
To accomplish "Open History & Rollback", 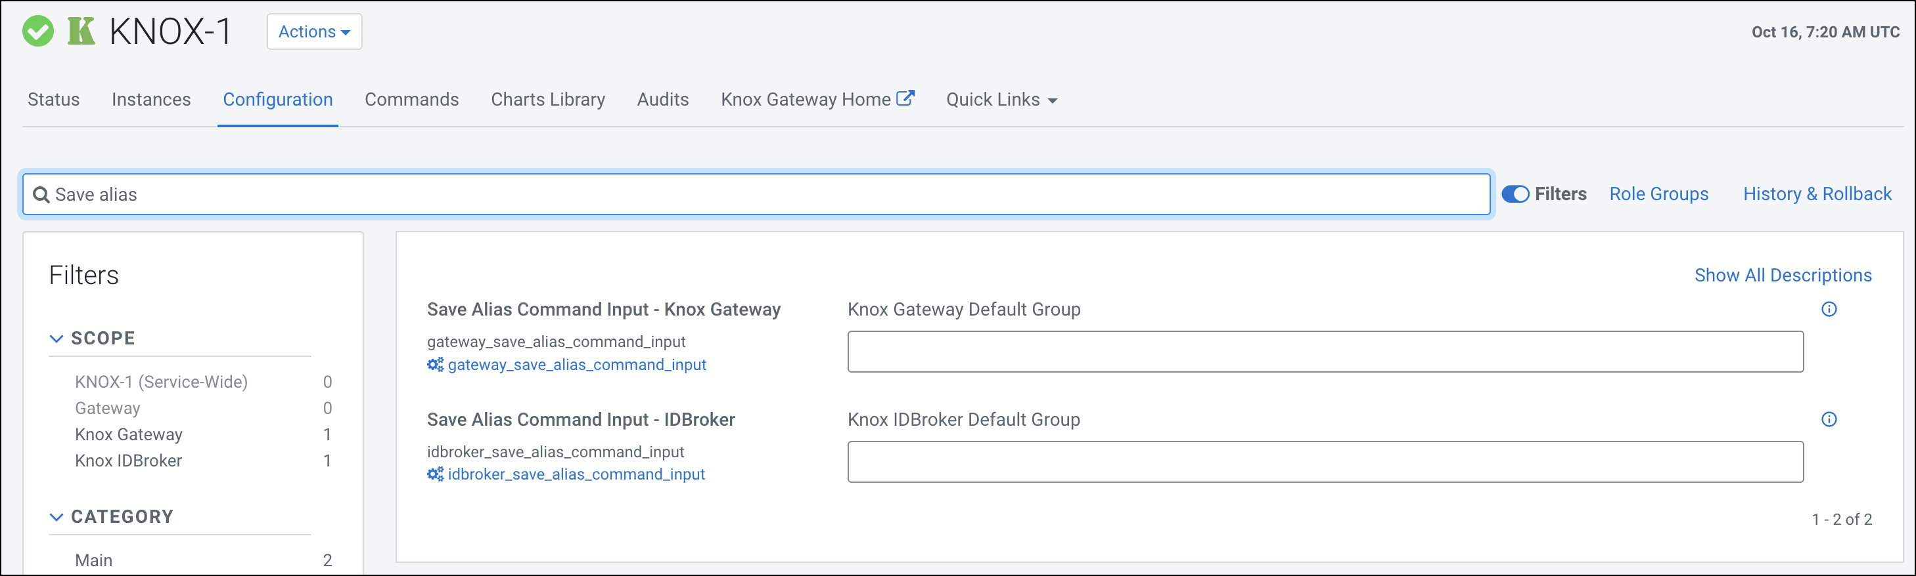I will point(1816,194).
